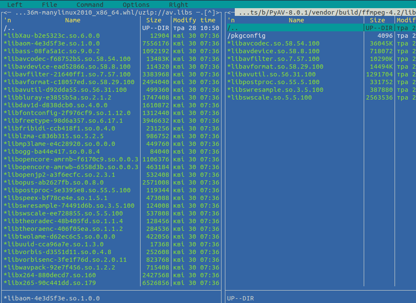
Task: Sort right panel by Size column
Action: 377,20
